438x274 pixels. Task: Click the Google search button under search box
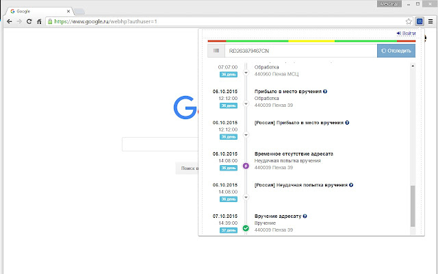coord(187,169)
